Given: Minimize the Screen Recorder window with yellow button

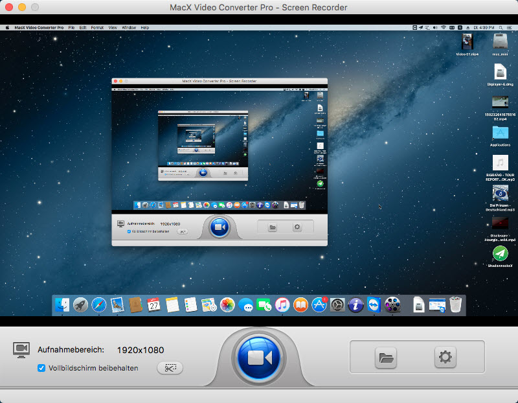Looking at the screenshot, I should pos(22,7).
